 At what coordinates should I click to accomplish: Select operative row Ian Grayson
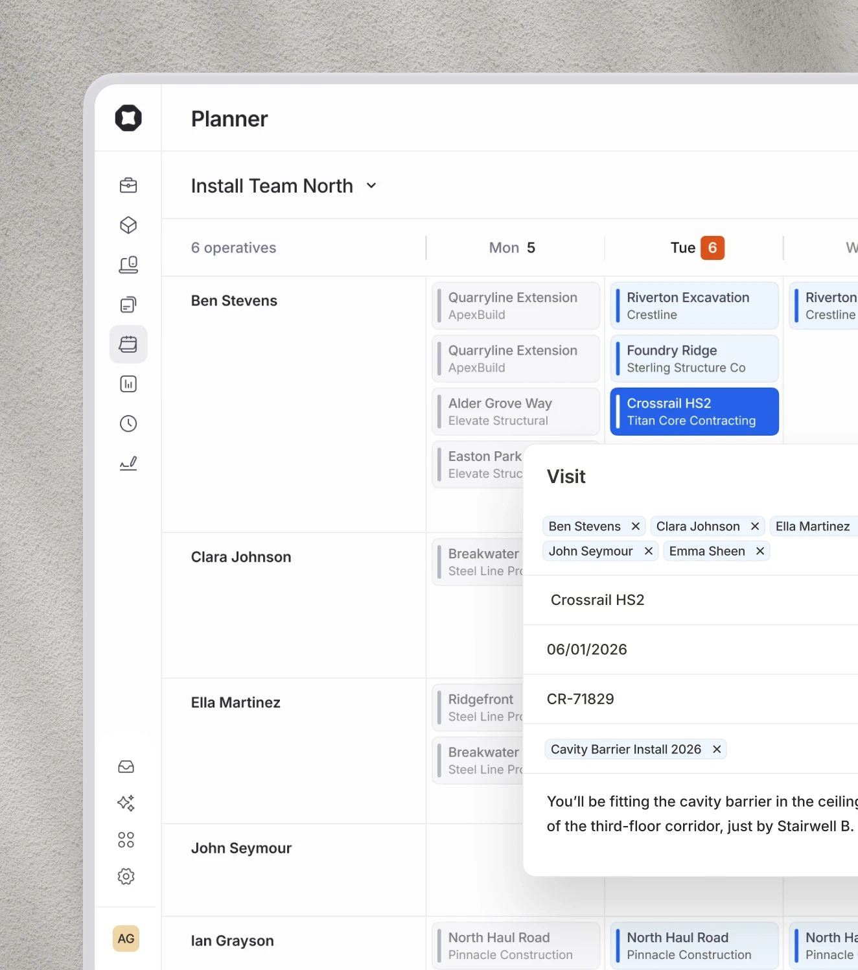point(232,941)
